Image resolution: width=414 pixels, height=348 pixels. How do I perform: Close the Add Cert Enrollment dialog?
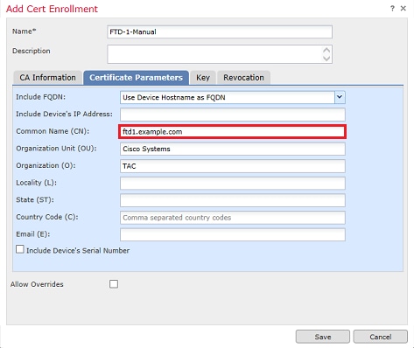click(403, 9)
